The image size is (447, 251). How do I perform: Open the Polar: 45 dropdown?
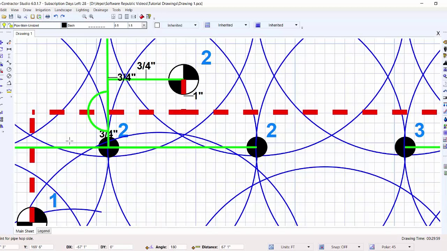pos(409,247)
